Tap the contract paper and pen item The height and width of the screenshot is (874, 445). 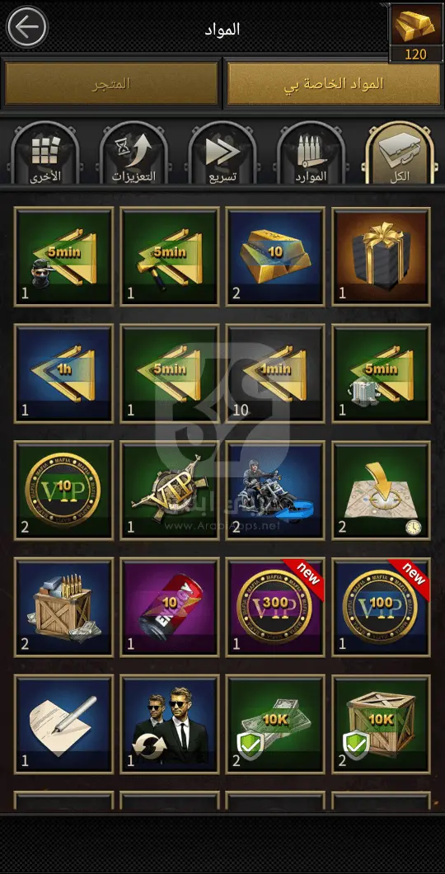click(63, 725)
